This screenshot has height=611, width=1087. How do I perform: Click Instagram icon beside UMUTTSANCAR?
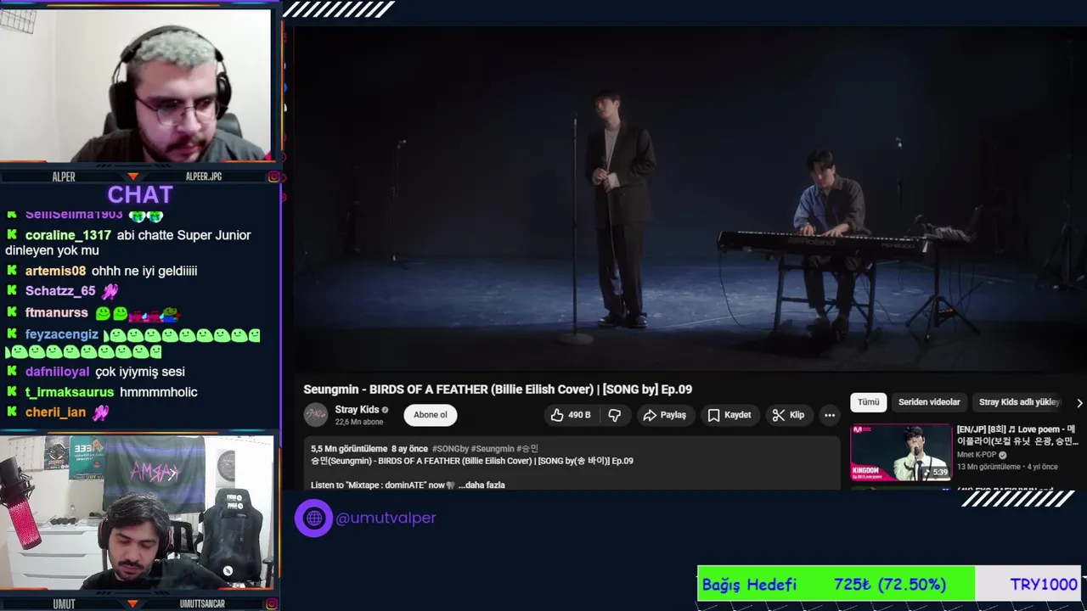273,604
